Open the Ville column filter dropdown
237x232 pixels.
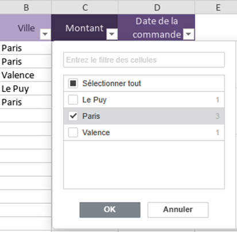tap(45, 34)
